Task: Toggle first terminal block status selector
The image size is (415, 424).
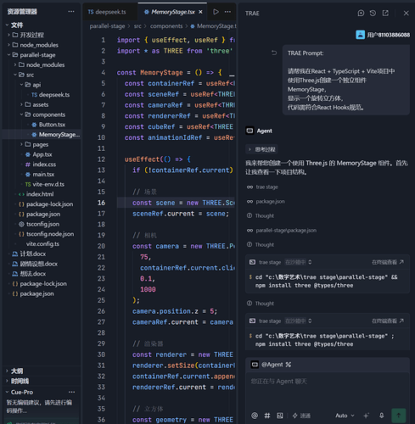Action: 298,262
